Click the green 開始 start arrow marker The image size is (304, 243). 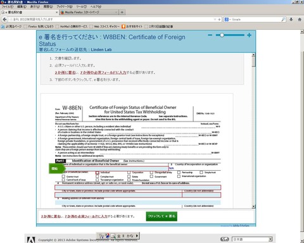coord(57,168)
